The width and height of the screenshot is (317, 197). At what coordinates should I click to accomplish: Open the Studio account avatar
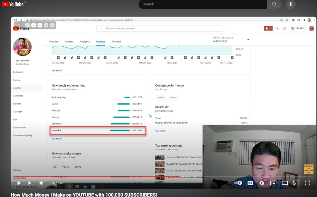point(311,28)
